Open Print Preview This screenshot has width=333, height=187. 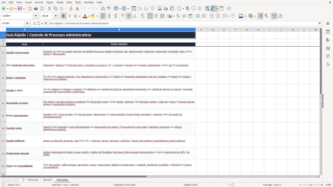[42, 9]
